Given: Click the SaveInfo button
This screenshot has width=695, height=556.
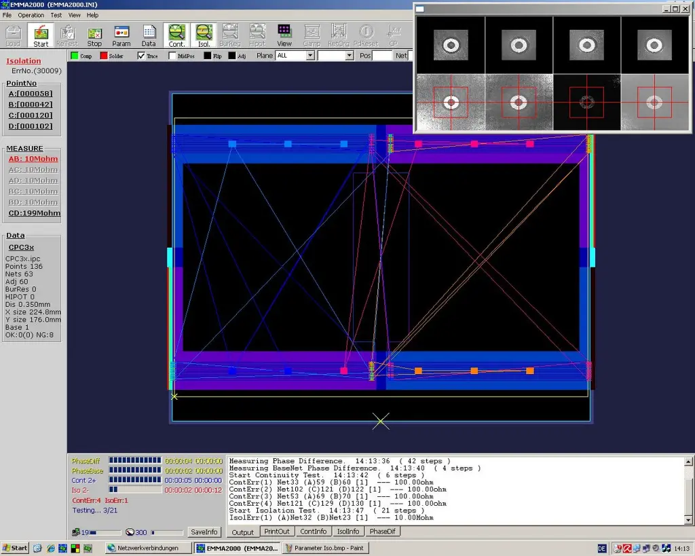Looking at the screenshot, I should 204,532.
